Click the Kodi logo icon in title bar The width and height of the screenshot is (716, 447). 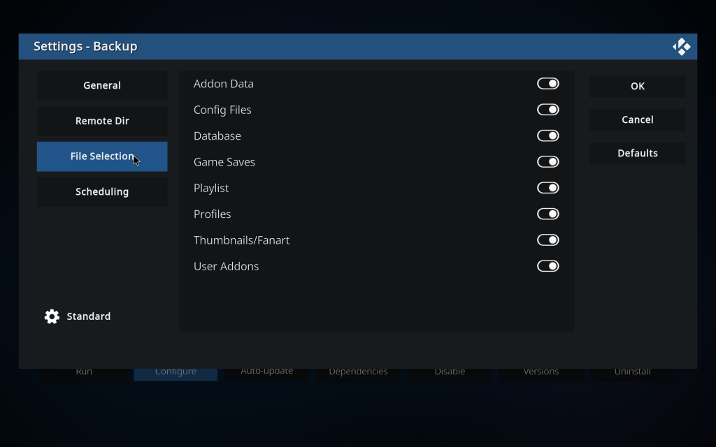click(681, 47)
